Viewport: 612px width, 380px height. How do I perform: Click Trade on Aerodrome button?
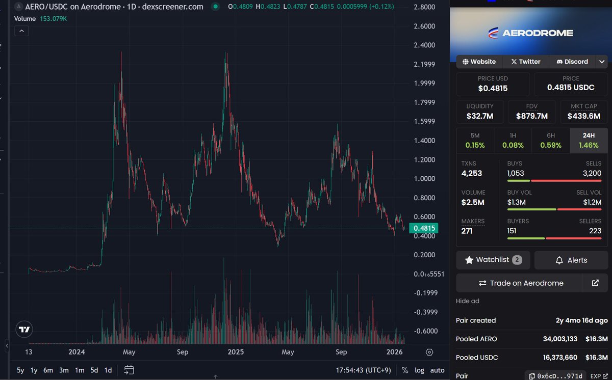coord(519,283)
